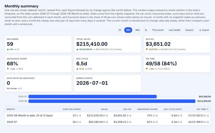Viewport: 215px width, 133px height.
Task: Click the 22/25 (88%) on-time cell
Action: coord(198,122)
